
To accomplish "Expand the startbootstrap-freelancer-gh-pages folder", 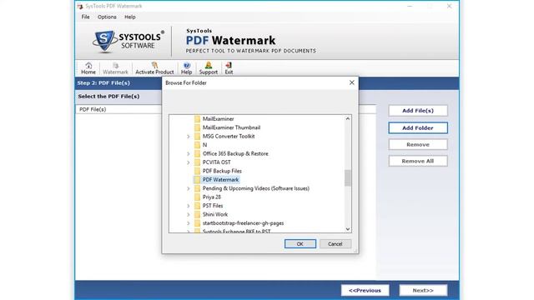I will click(189, 223).
